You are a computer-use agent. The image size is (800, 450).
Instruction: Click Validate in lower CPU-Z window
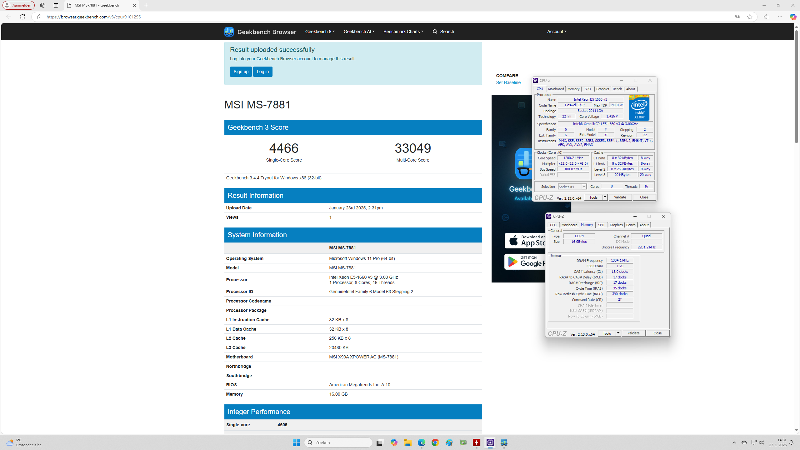[x=633, y=333]
